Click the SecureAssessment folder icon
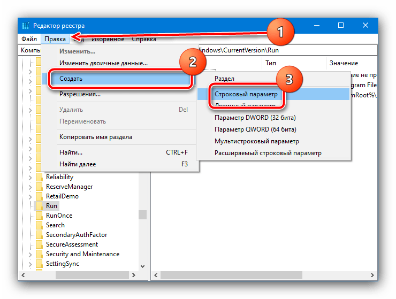The image size is (396, 299). point(39,244)
